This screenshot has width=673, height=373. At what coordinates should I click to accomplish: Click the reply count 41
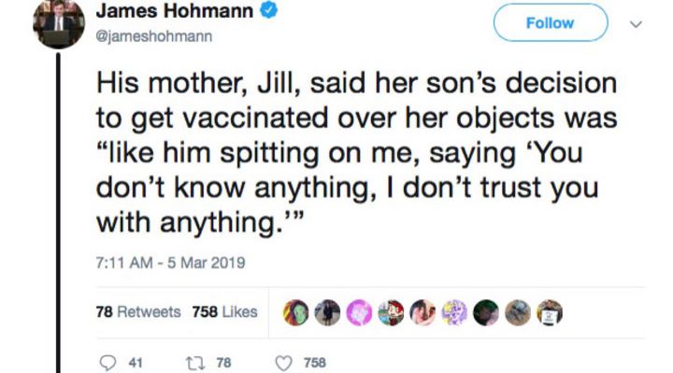click(132, 363)
